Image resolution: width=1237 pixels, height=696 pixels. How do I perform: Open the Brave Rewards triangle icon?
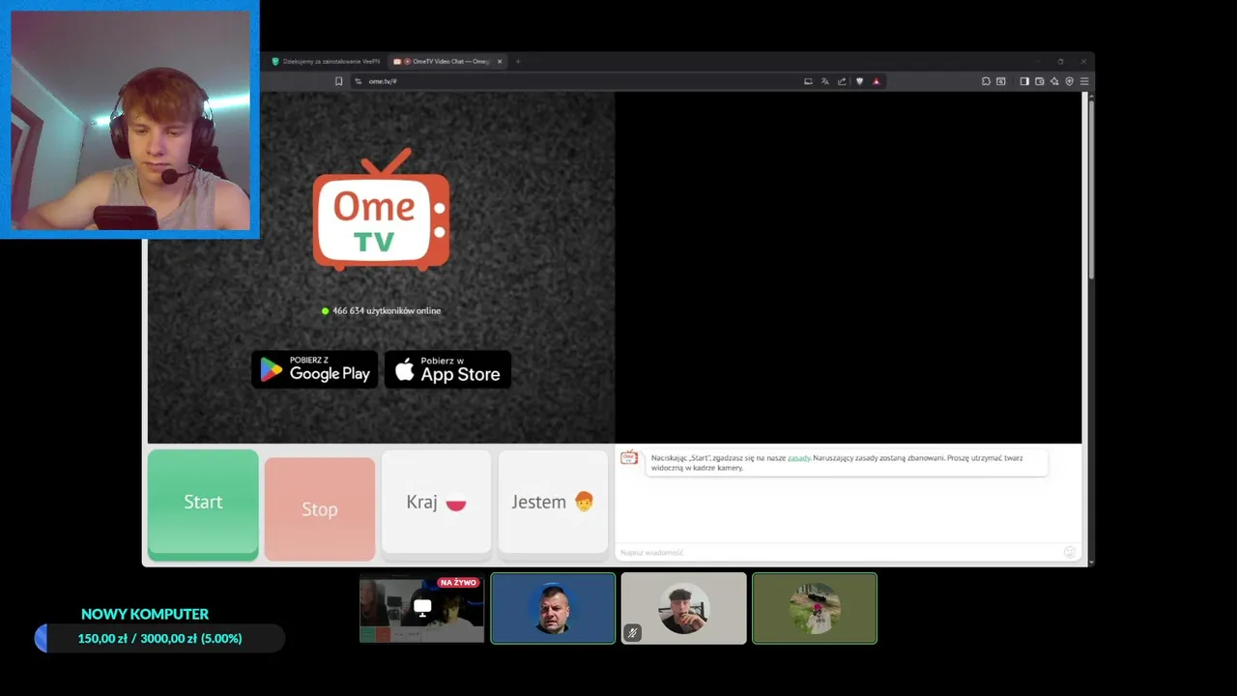tap(877, 81)
